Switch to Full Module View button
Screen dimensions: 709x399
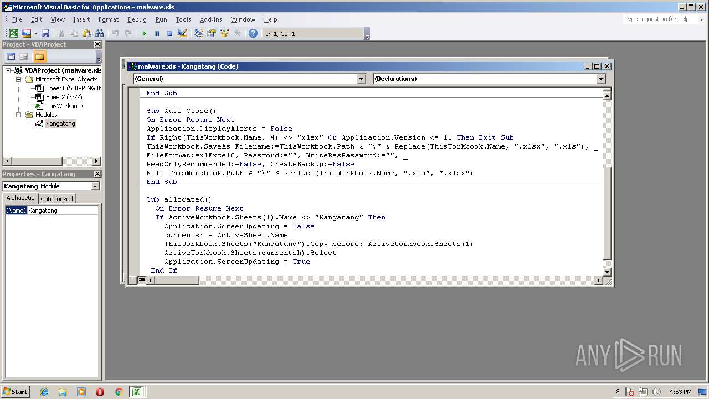pos(141,280)
